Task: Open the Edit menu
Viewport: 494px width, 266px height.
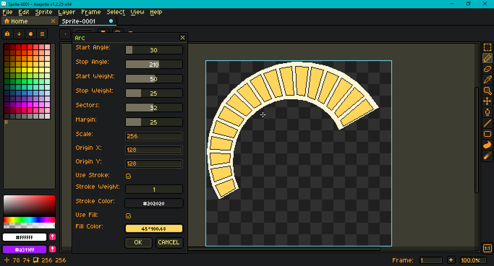Action: [x=24, y=12]
